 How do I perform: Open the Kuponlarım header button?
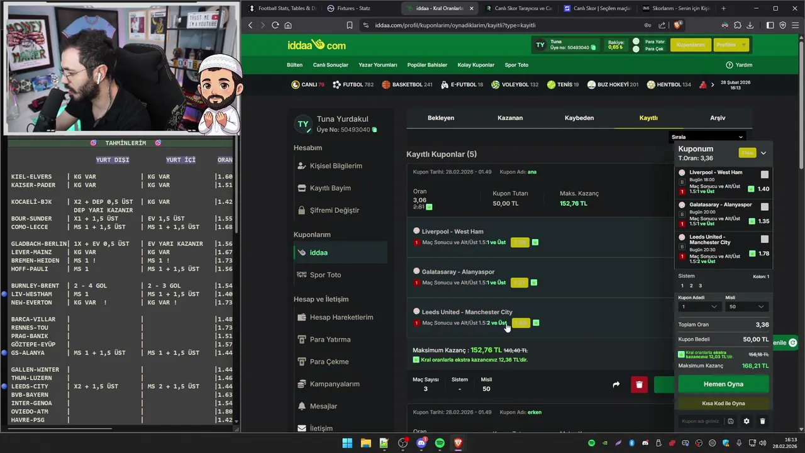(691, 45)
